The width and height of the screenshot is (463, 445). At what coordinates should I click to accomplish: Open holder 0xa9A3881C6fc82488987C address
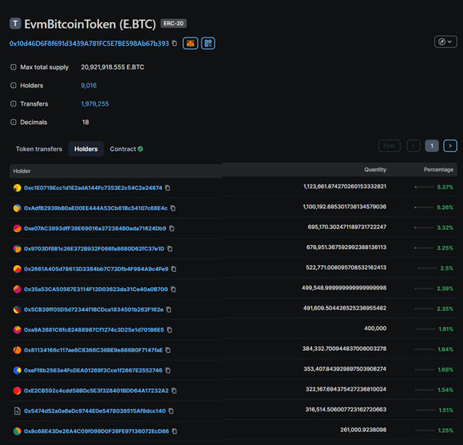pos(94,329)
